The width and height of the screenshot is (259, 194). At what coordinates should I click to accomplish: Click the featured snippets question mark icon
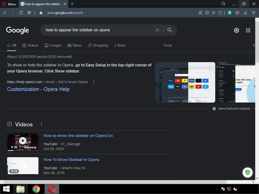click(x=214, y=109)
